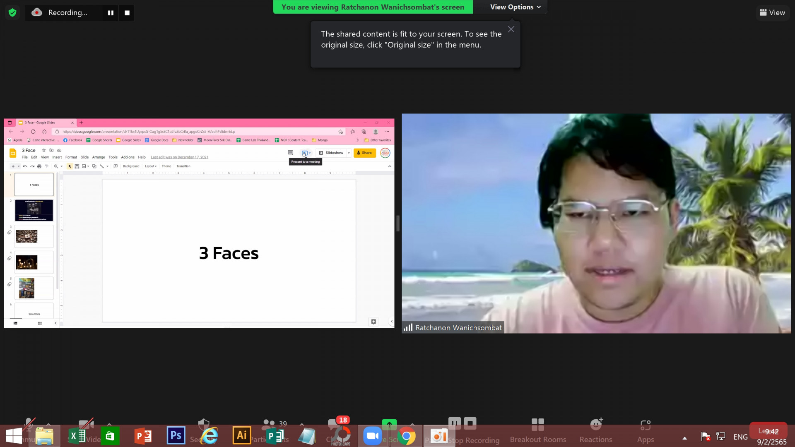The height and width of the screenshot is (447, 795).
Task: Click the ENG language indicator
Action: point(740,437)
